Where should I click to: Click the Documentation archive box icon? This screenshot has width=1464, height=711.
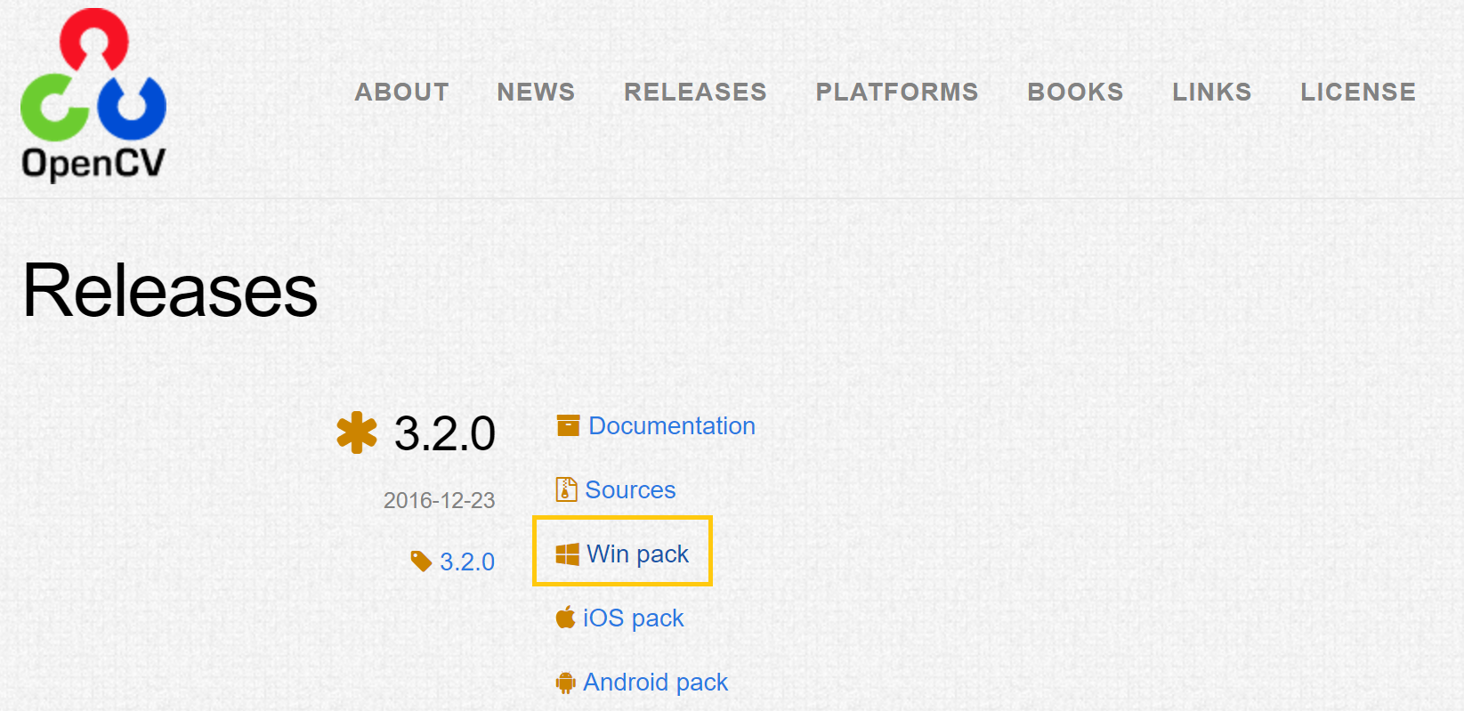tap(568, 426)
